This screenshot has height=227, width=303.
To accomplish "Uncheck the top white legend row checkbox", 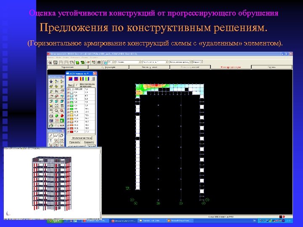I will coord(68,90).
